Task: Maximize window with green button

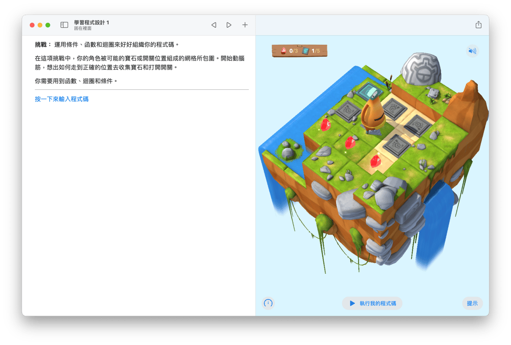Action: pos(48,25)
